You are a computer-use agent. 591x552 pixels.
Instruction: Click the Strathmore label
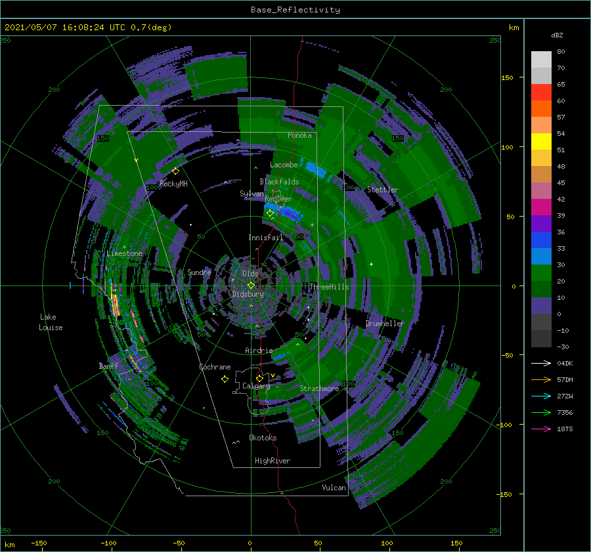319,389
